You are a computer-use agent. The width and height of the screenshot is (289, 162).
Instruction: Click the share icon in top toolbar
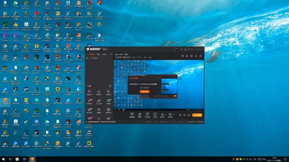coord(200,56)
